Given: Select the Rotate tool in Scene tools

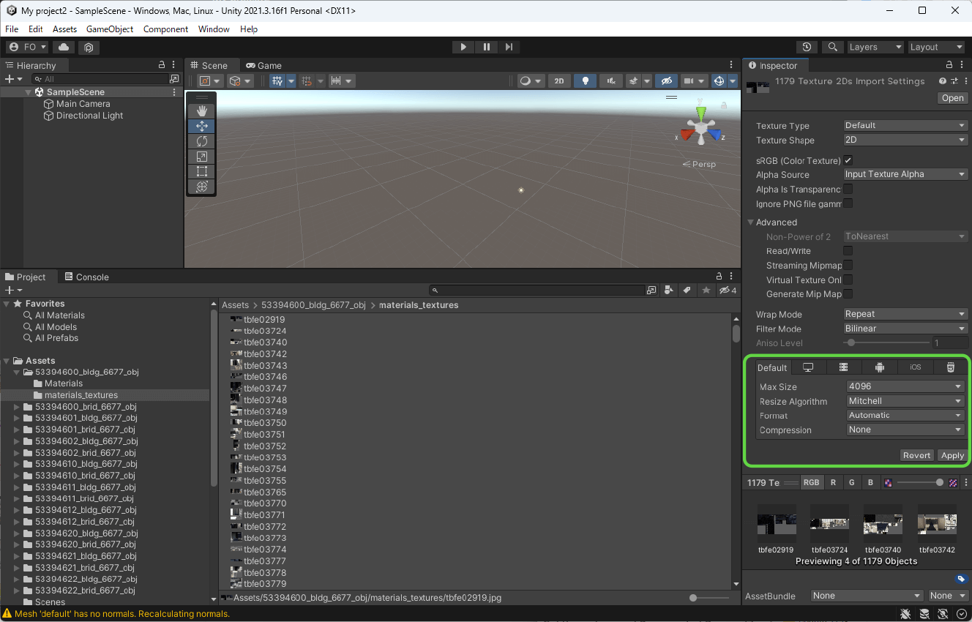Looking at the screenshot, I should 202,141.
